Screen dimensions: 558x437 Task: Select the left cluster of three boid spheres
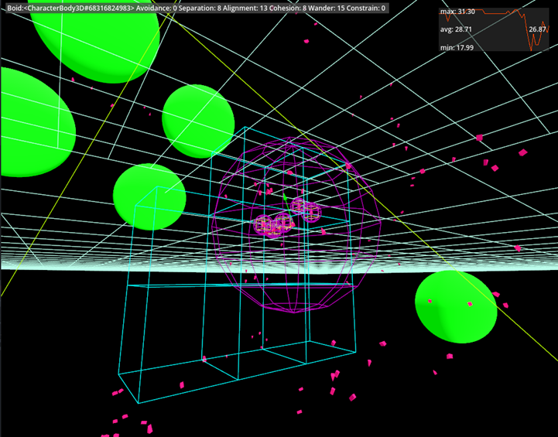[273, 224]
